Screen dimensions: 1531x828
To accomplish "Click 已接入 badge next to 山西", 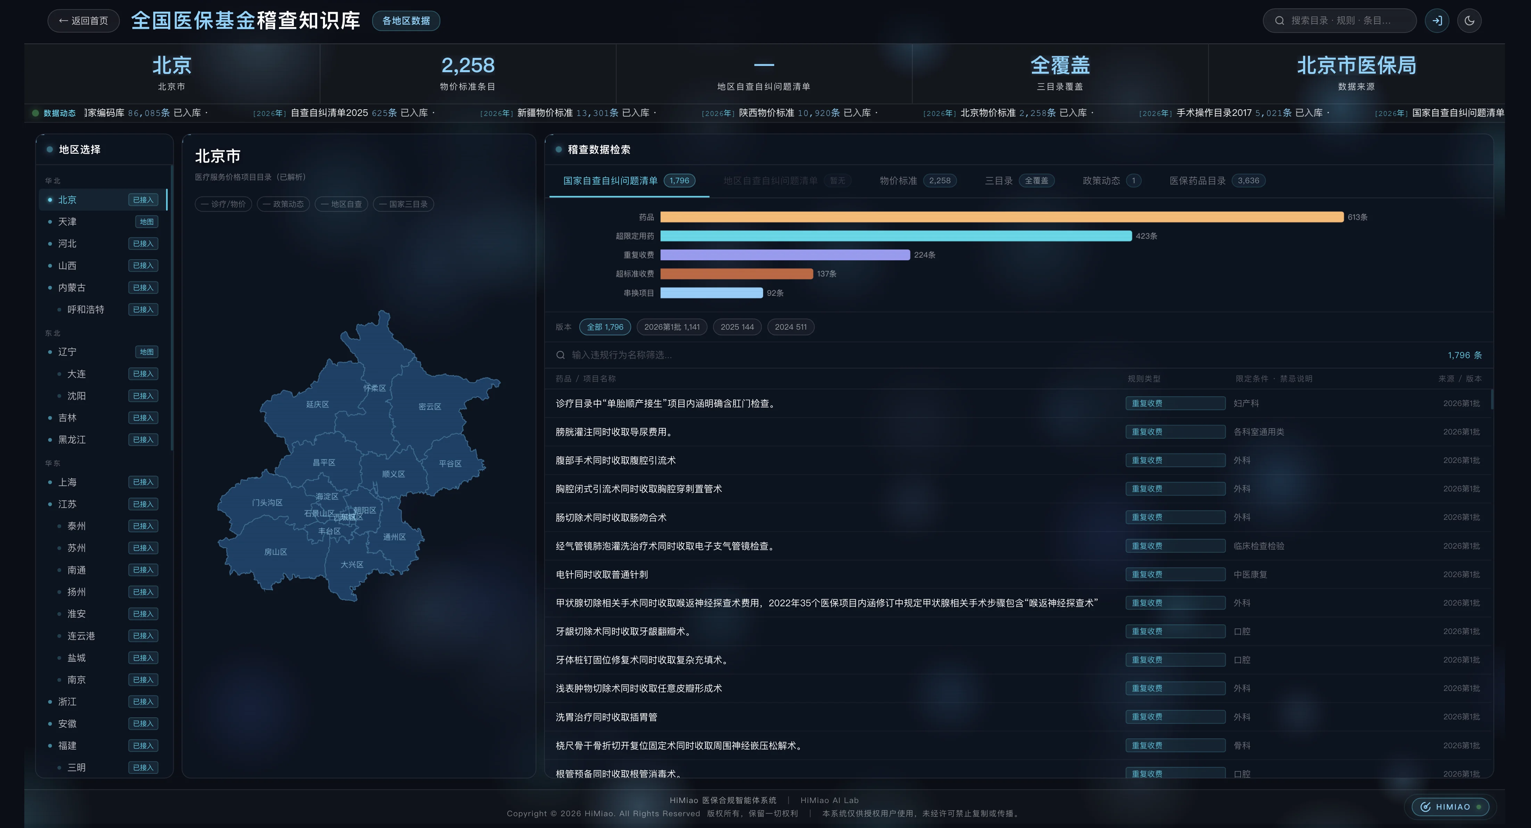I will click(143, 266).
